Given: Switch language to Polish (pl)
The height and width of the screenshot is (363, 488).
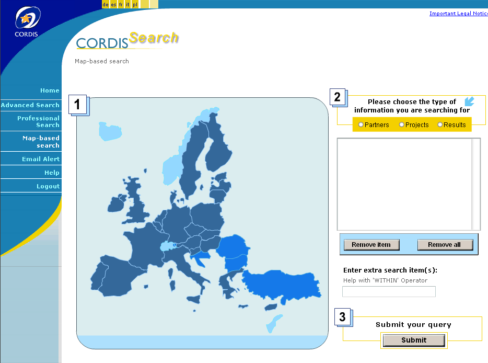Looking at the screenshot, I should (135, 4).
